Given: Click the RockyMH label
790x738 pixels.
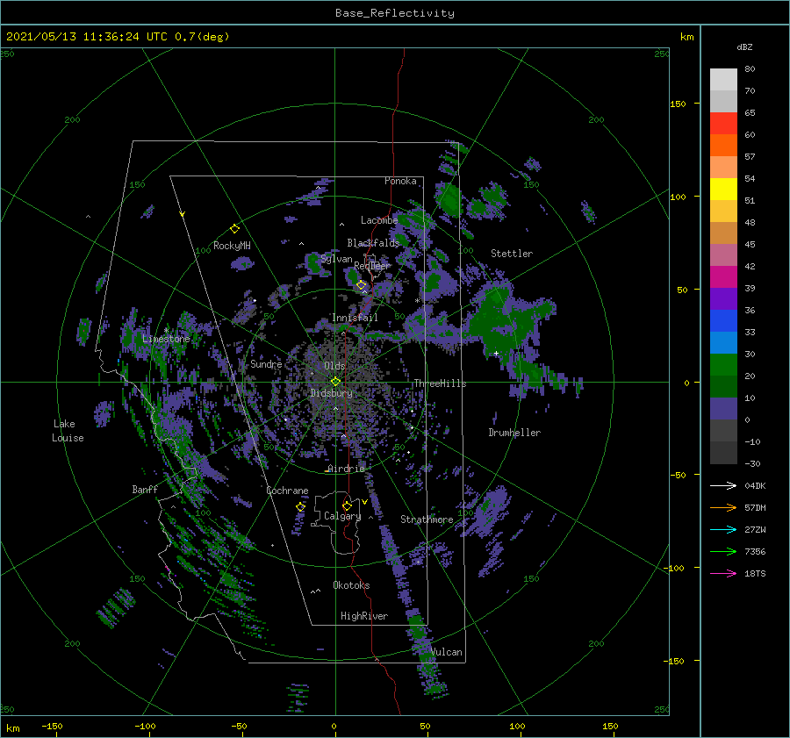Looking at the screenshot, I should click(x=232, y=246).
